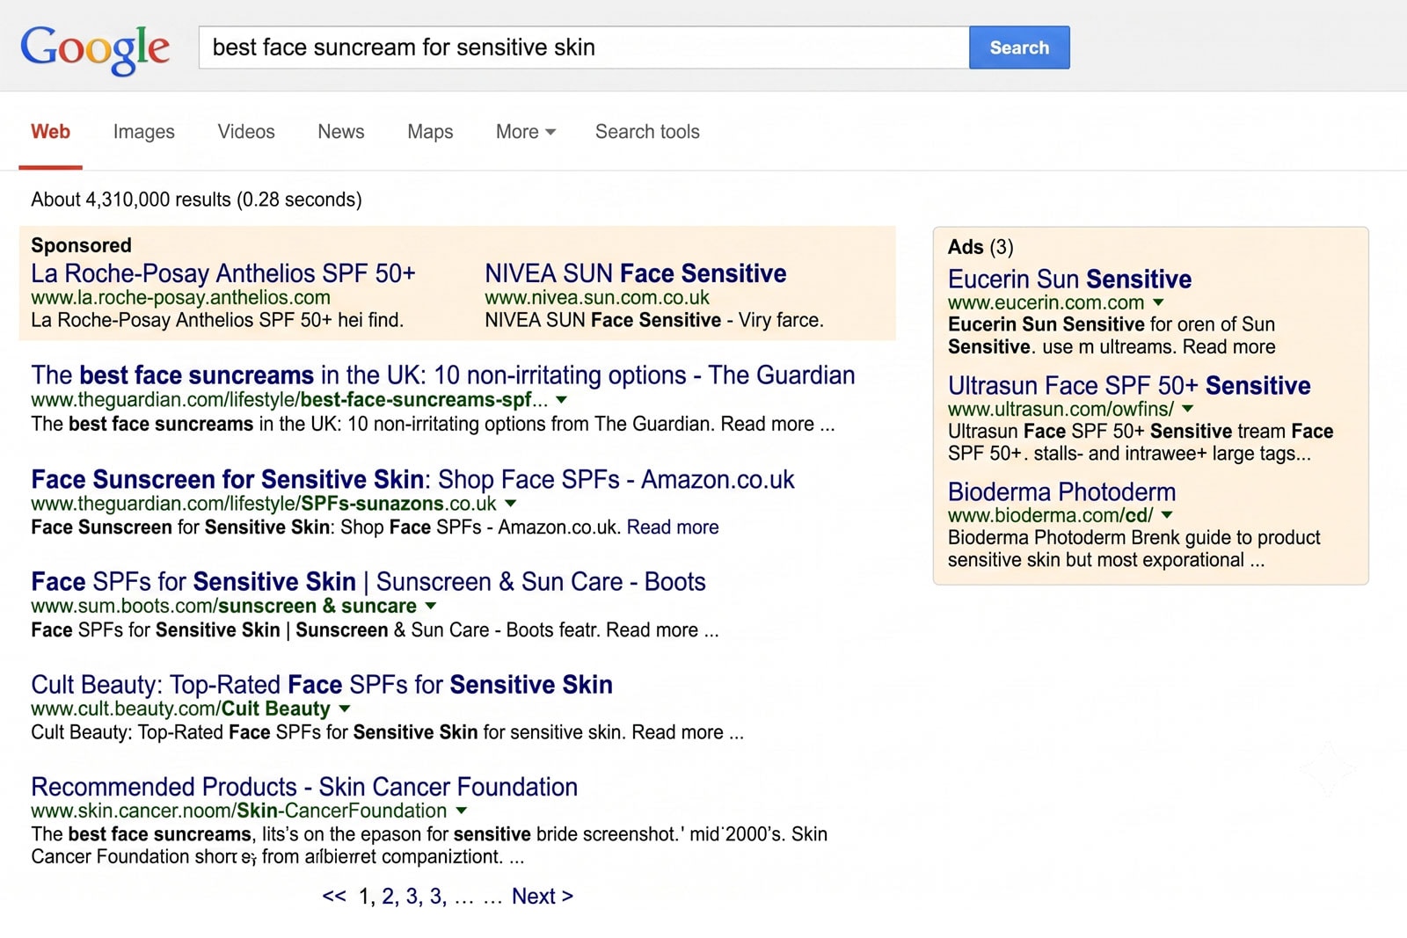This screenshot has width=1407, height=938.
Task: Expand dropdown arrow beside ultrasun.com/owfins URL
Action: pyautogui.click(x=1188, y=409)
